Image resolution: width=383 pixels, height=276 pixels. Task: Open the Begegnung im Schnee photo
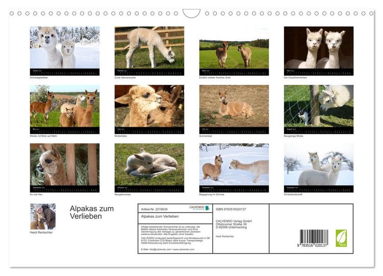tap(234, 168)
